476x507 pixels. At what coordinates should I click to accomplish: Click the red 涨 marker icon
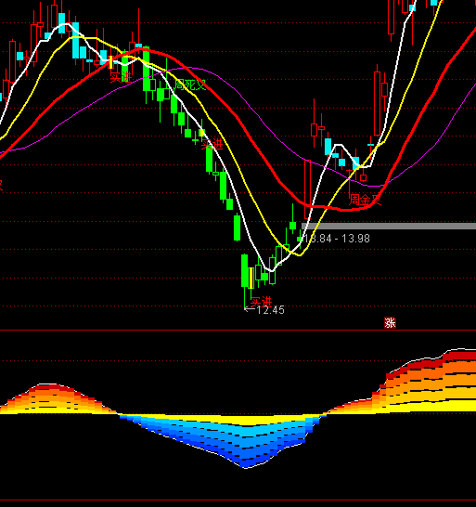pos(390,323)
